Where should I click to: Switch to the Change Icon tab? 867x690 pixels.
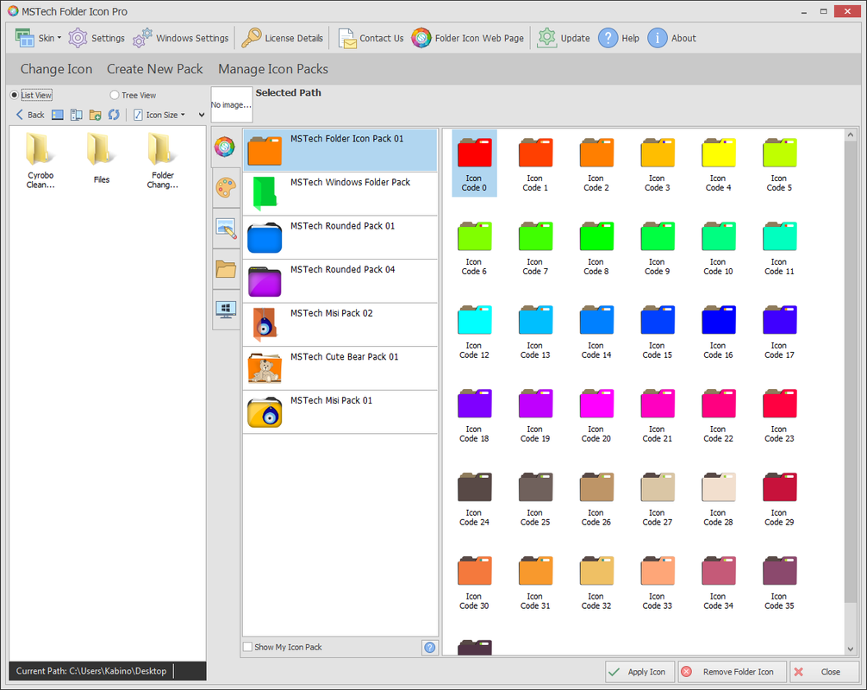point(56,69)
